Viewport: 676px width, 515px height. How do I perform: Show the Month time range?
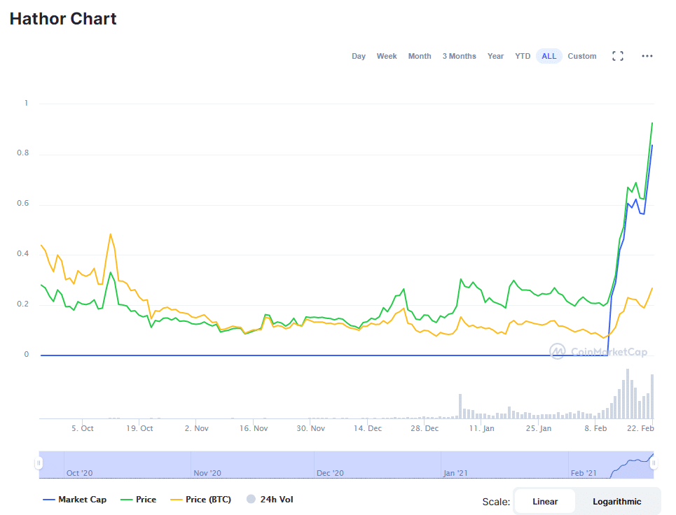pos(420,56)
